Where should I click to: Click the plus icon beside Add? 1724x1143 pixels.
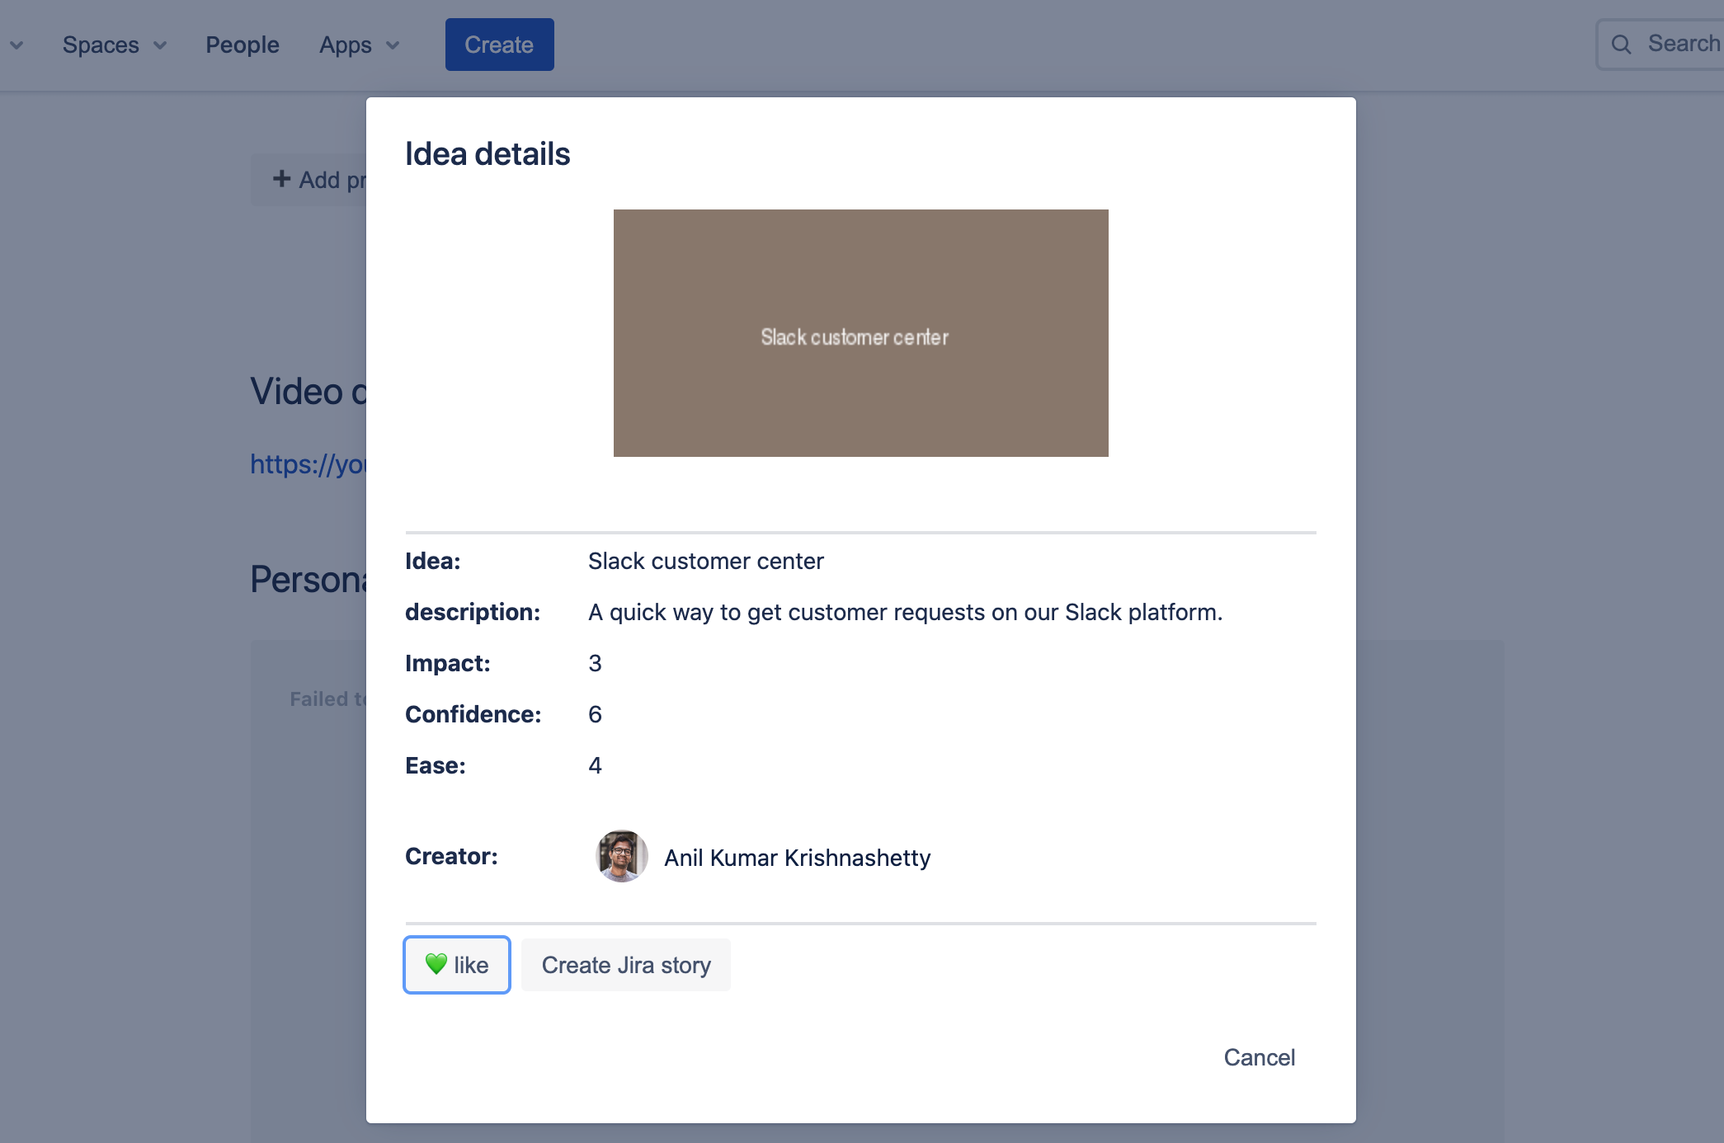(282, 179)
